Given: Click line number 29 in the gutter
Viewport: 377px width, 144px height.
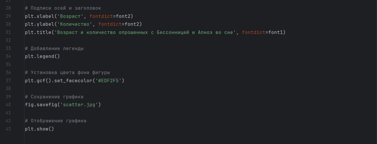Looking at the screenshot, I should (x=8, y=16).
